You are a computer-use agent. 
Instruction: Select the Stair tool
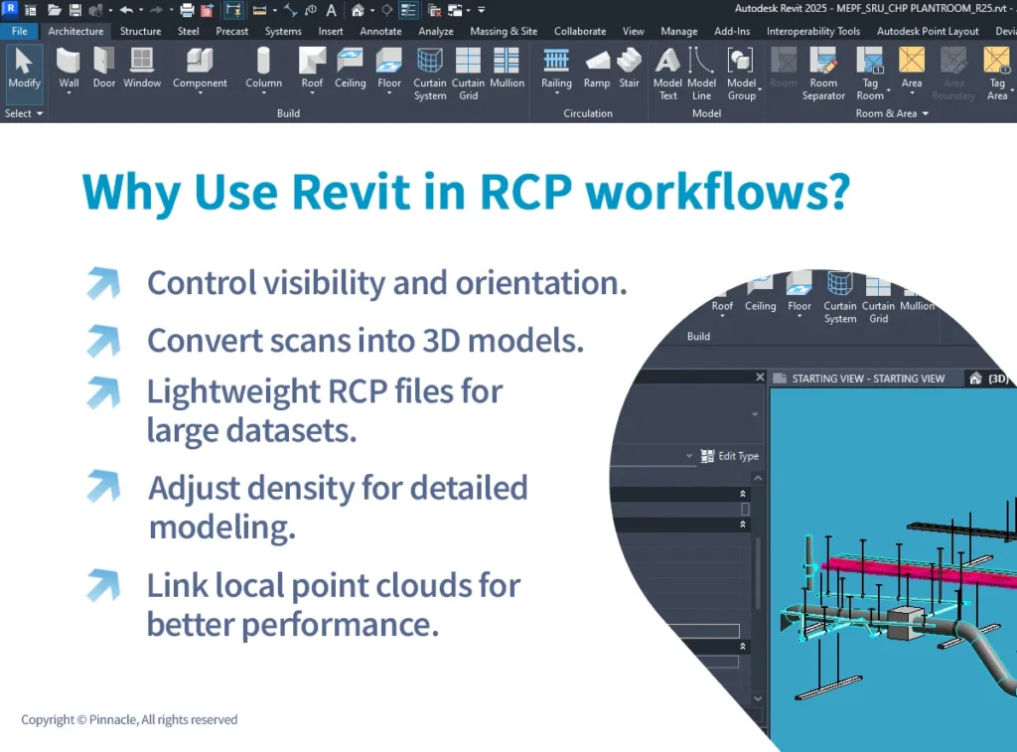click(x=629, y=70)
